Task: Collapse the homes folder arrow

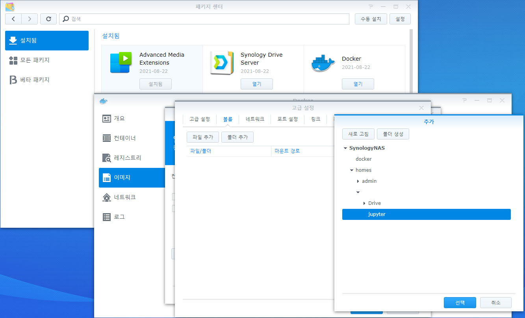Action: click(x=352, y=171)
